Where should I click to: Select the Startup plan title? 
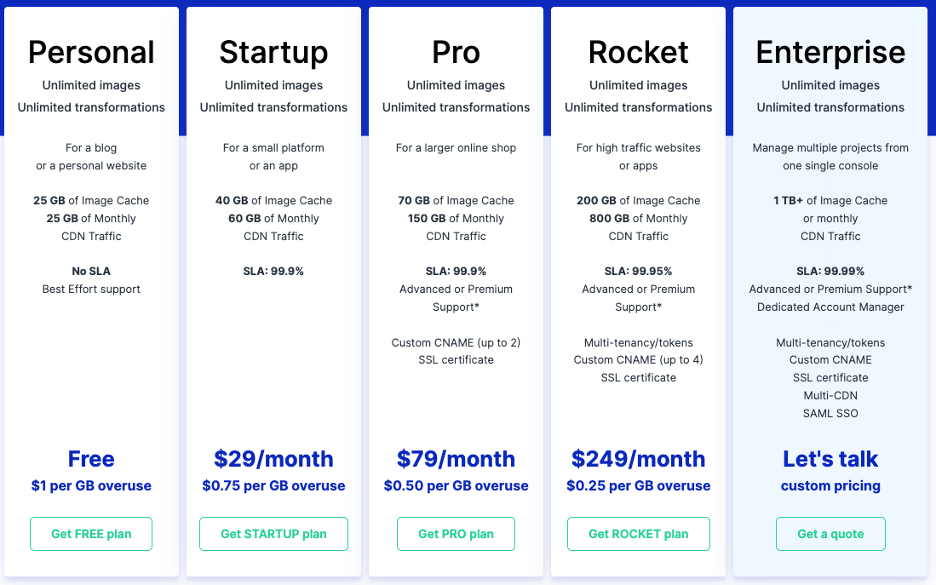click(x=273, y=52)
